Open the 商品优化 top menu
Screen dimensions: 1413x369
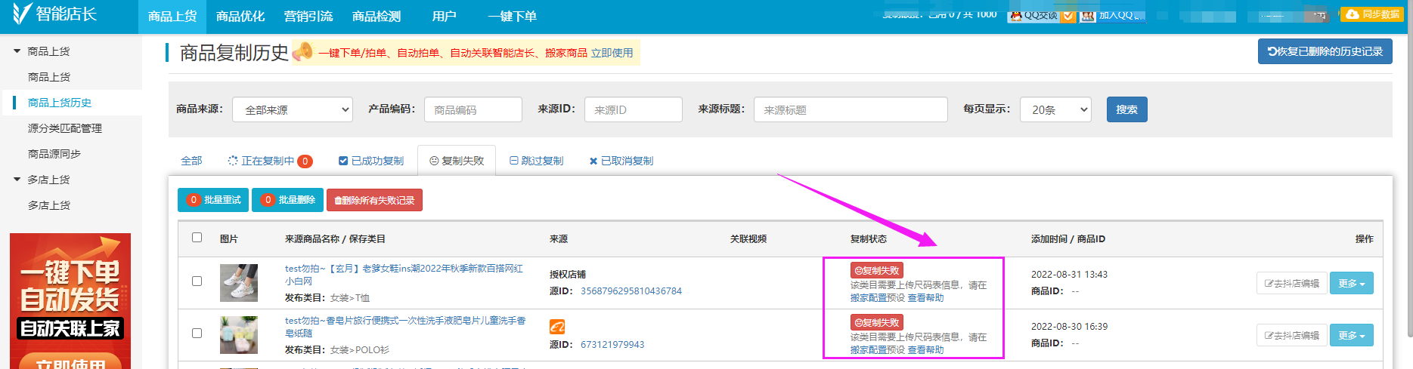click(240, 17)
